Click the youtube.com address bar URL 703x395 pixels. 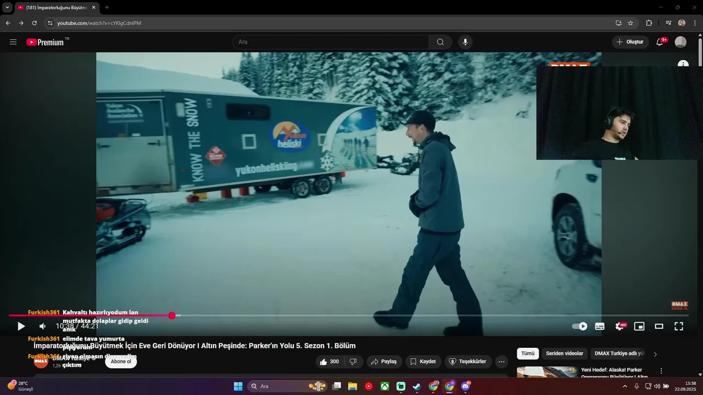pyautogui.click(x=99, y=23)
